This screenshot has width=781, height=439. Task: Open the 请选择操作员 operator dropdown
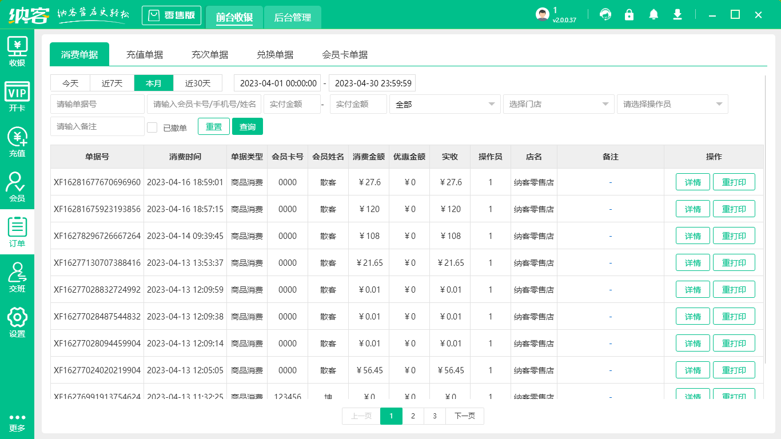(x=672, y=104)
